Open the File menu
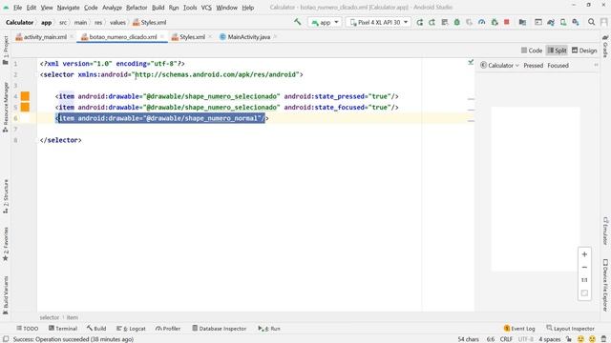 pos(17,8)
